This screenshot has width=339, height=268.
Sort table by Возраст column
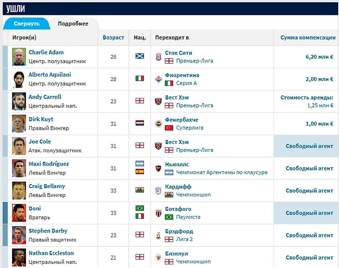click(113, 38)
